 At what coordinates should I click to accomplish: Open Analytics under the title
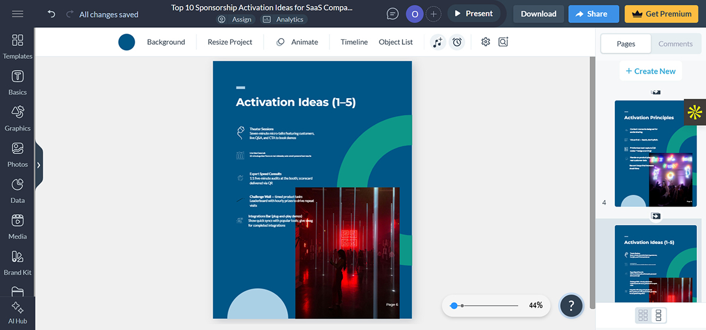pyautogui.click(x=284, y=19)
